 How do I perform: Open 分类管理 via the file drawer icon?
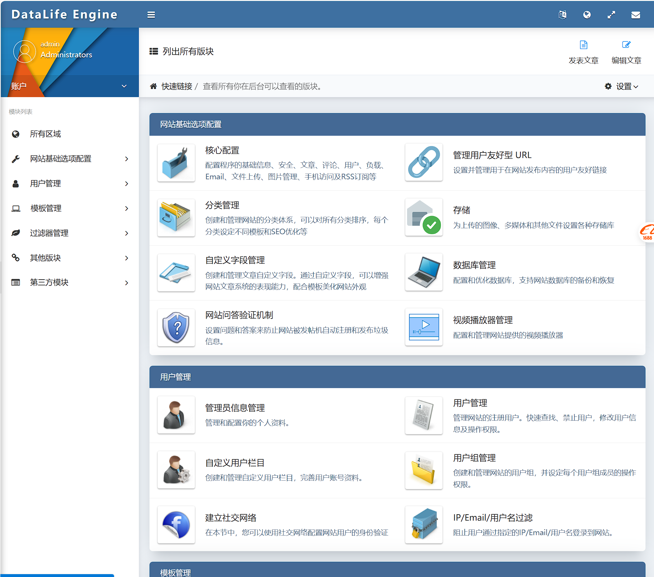click(176, 218)
